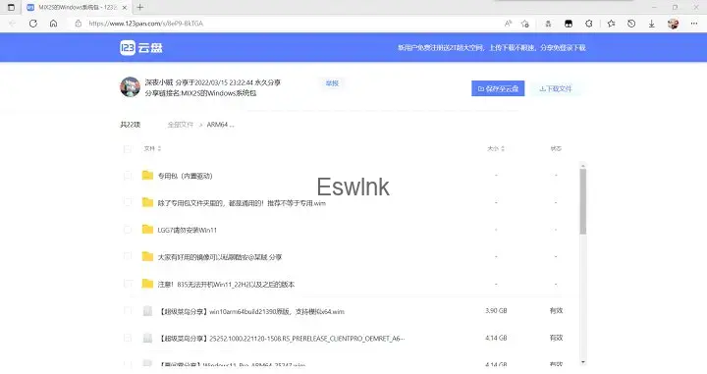Click file name 25252.1000.221120-1508.RS_PRERELEASE
Image resolution: width=707 pixels, height=374 pixels.
(282, 339)
